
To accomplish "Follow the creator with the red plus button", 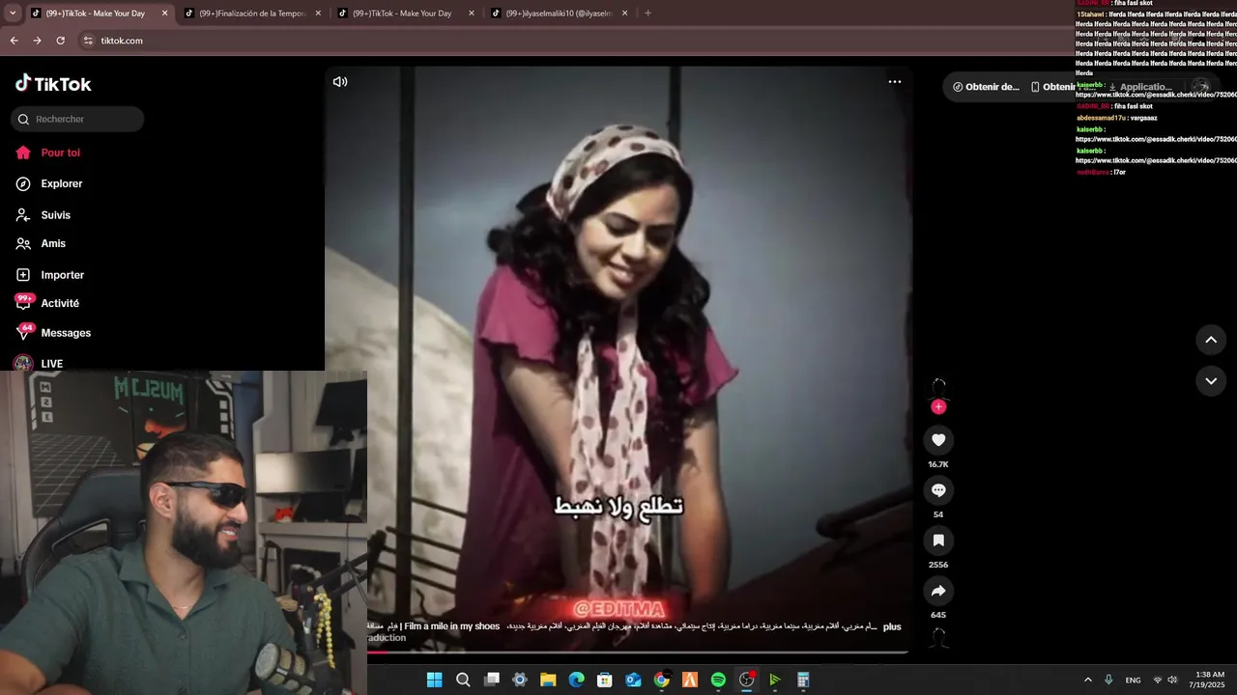I will click(938, 407).
